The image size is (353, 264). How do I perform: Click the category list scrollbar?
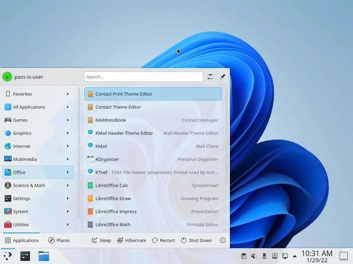point(79,152)
